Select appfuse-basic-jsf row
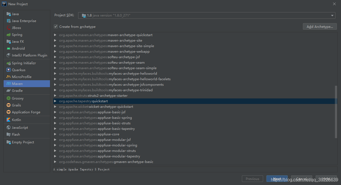The image size is (341, 185). [x=195, y=112]
